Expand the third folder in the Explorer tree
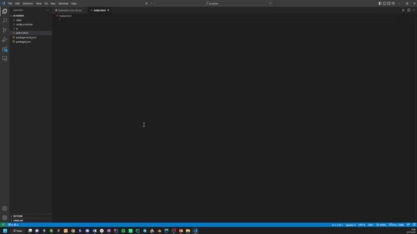Screen dimensions: 417x234 31,29
